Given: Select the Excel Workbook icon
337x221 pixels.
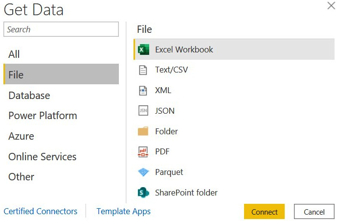Looking at the screenshot, I should tap(143, 49).
